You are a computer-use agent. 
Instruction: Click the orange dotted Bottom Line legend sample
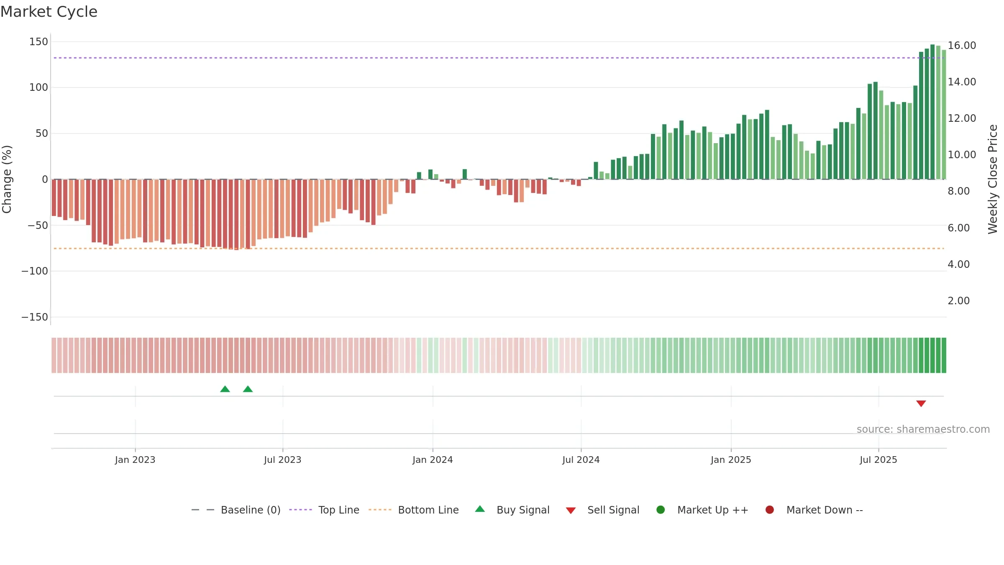click(380, 510)
